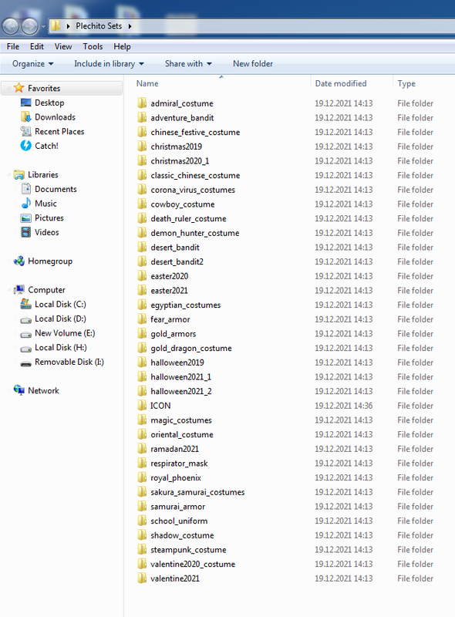The height and width of the screenshot is (617, 455).
Task: Click the folder icon in address bar
Action: [56, 26]
